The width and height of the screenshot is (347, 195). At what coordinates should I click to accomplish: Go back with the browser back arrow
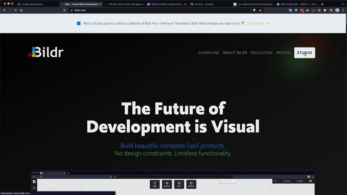(x=4, y=10)
